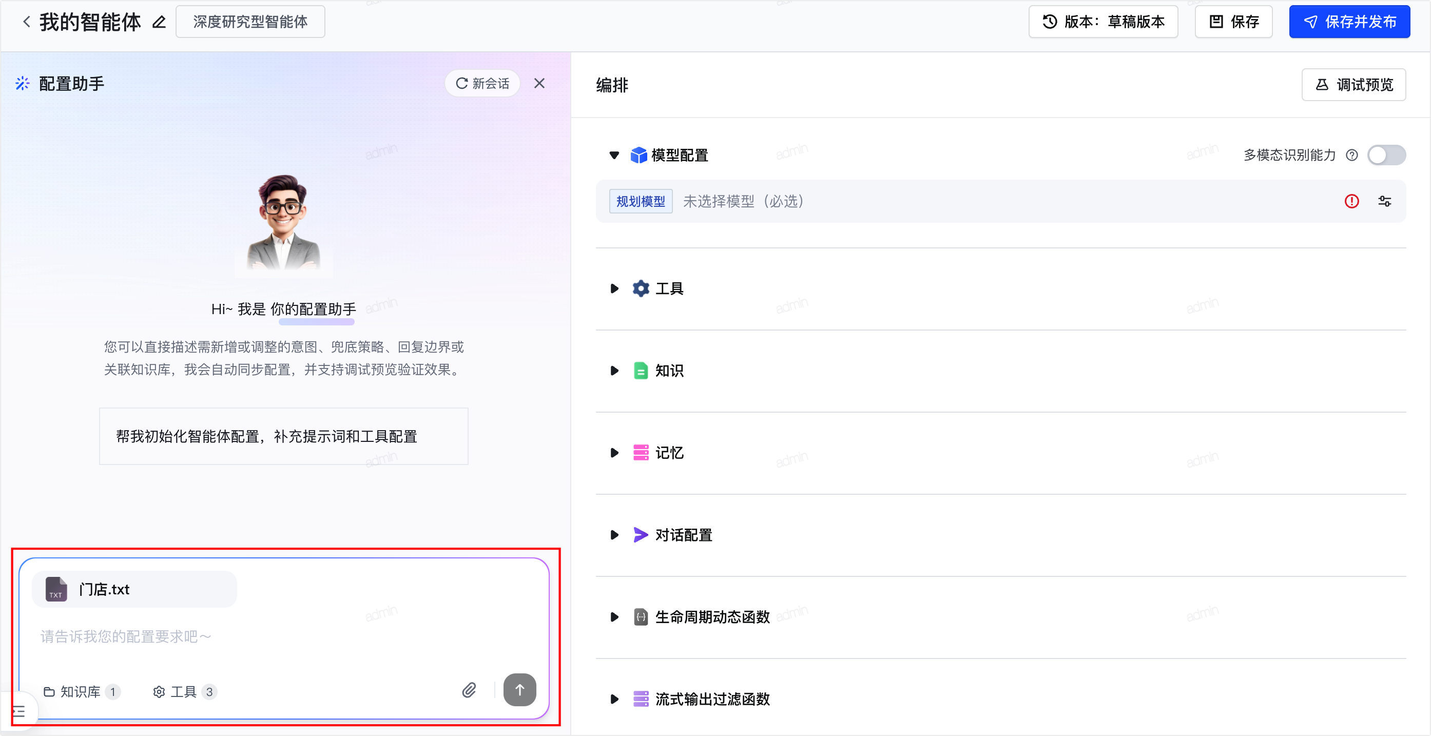The height and width of the screenshot is (736, 1431).
Task: Open 调试预览 debug preview
Action: (1353, 85)
